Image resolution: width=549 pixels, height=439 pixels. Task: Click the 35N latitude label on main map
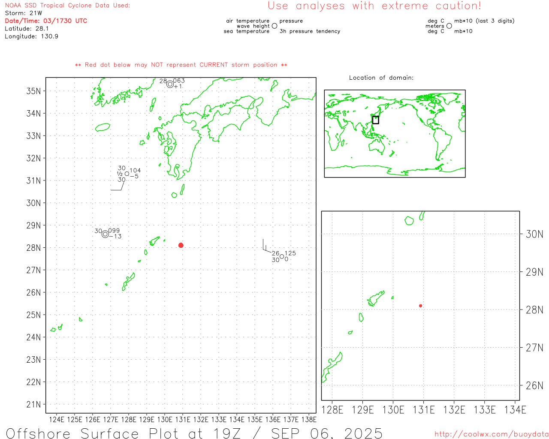point(34,91)
